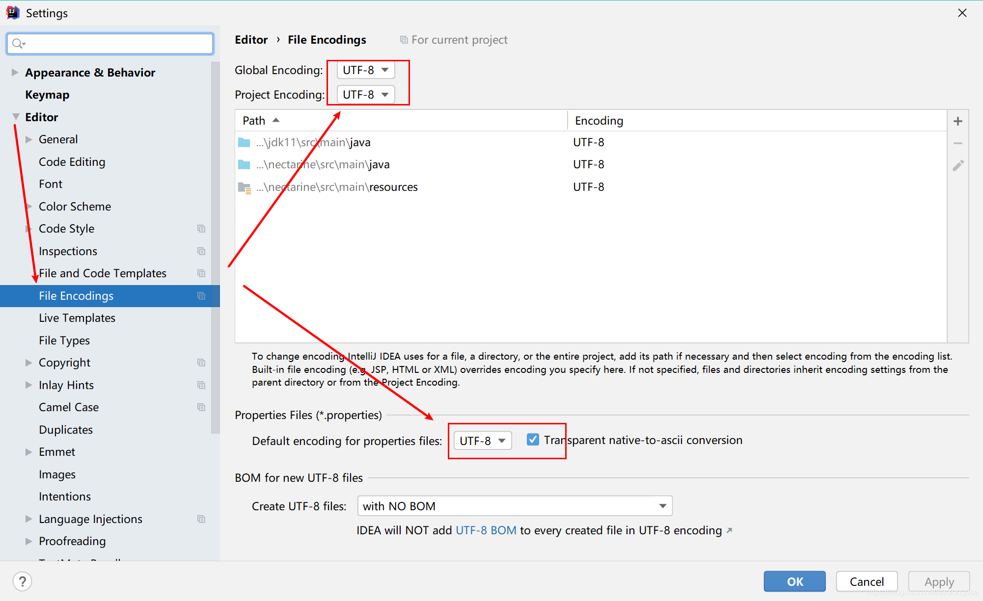This screenshot has height=601, width=983.
Task: Click the File and Code Templates icon
Action: pos(200,273)
